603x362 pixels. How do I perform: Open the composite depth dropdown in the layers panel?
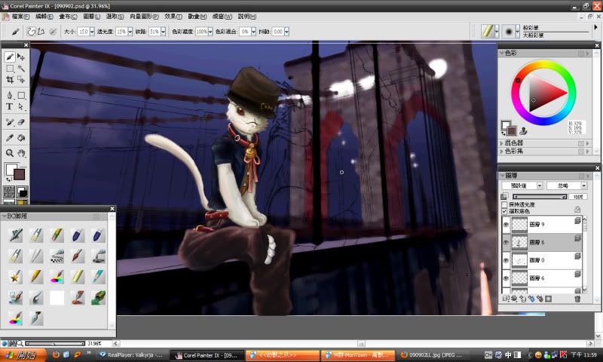583,186
